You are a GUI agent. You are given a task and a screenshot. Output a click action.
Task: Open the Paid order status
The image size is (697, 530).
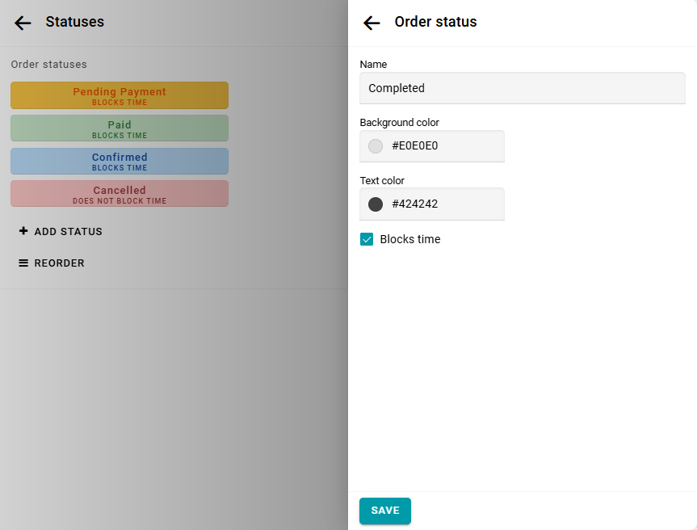pos(120,128)
